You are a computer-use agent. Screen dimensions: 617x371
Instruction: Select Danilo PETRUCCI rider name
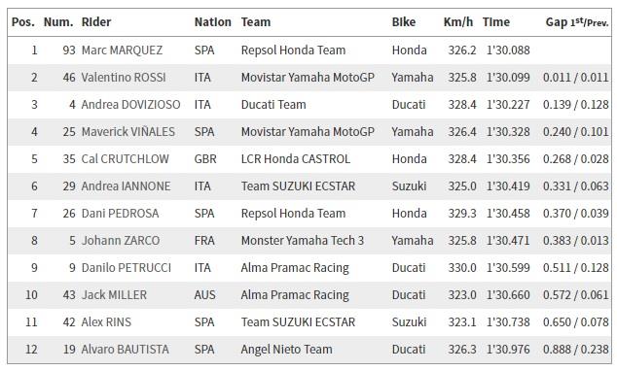[127, 268]
